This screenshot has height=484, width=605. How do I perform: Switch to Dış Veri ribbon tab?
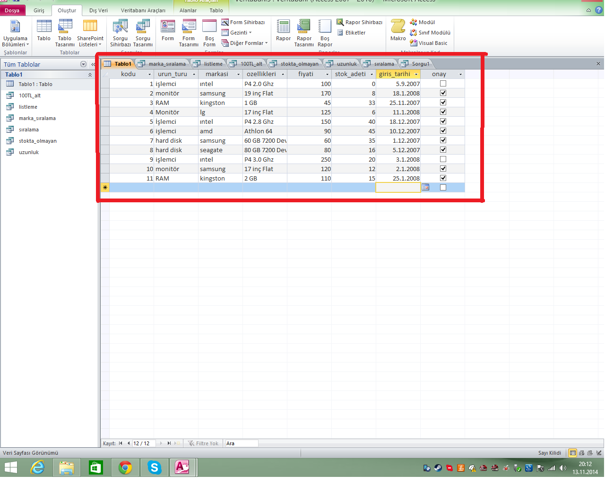pyautogui.click(x=98, y=10)
